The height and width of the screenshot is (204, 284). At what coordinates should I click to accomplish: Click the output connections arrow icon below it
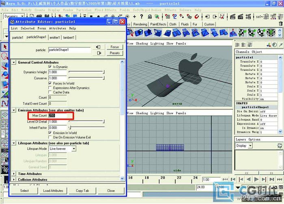[x=99, y=53]
